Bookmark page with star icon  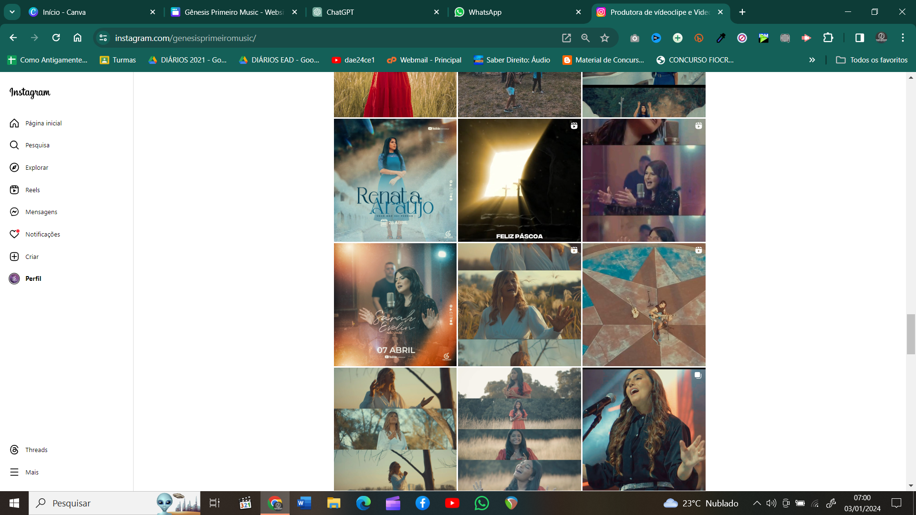(604, 38)
